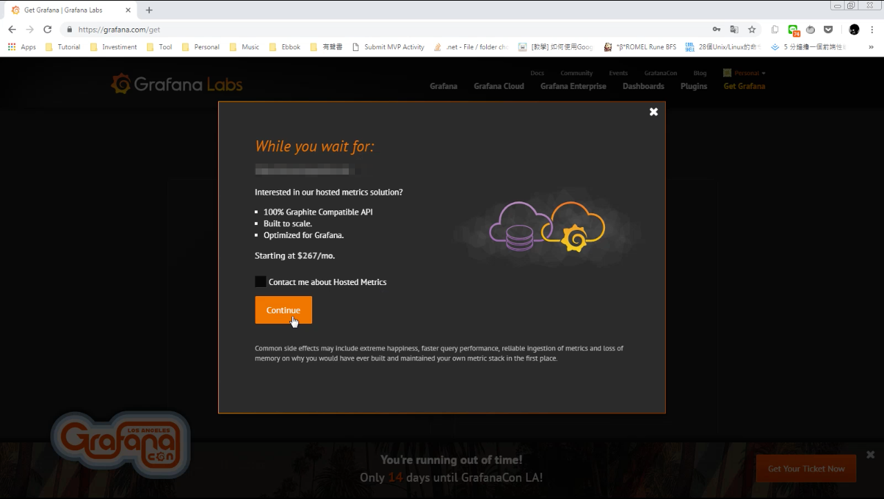
Task: Click LINE extension icon with badge
Action: click(x=793, y=30)
